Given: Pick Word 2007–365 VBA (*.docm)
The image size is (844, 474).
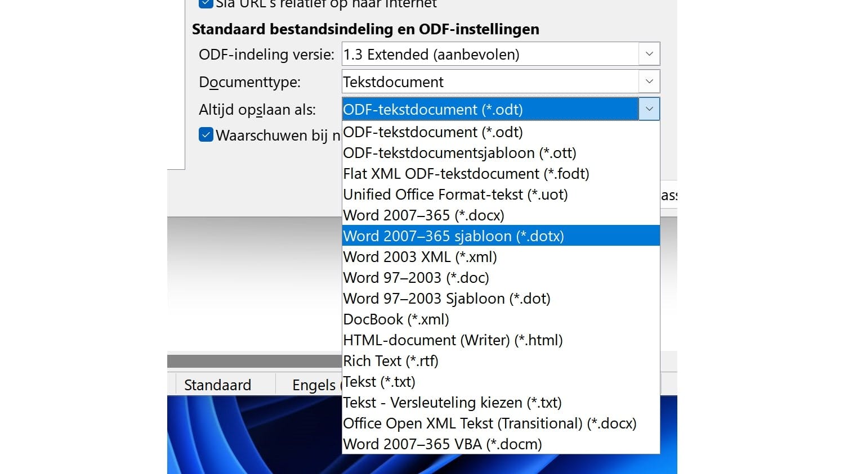Looking at the screenshot, I should [x=442, y=444].
